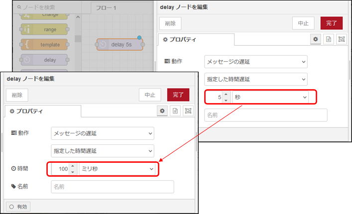
Task: Open the 秒 unit dropdown
Action: click(273, 97)
